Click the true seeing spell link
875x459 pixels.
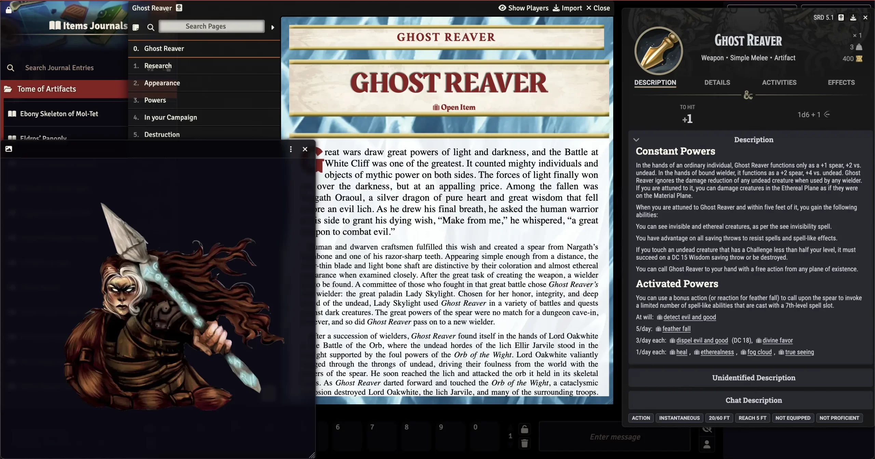point(799,352)
